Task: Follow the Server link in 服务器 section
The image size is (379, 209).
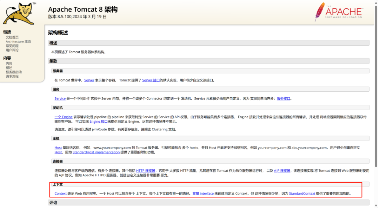Action: 89,80
